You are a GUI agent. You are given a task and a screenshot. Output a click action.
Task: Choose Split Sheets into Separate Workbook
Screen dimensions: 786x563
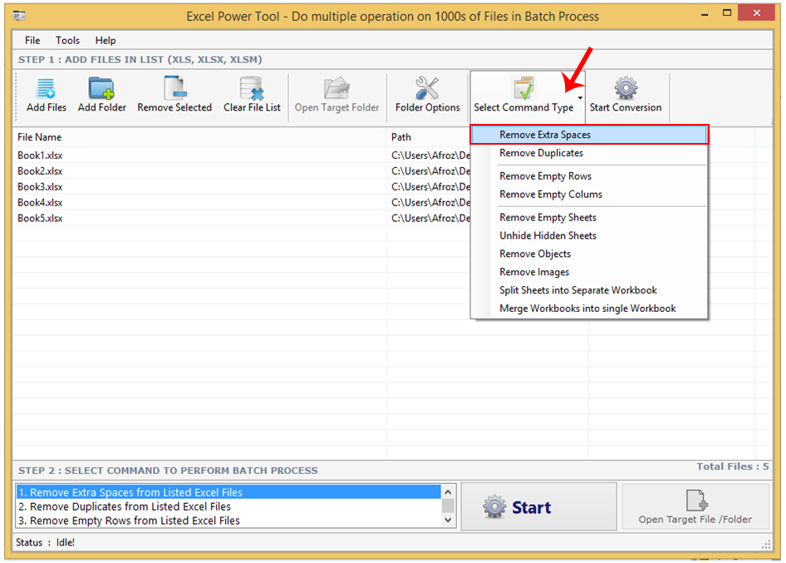pos(589,290)
